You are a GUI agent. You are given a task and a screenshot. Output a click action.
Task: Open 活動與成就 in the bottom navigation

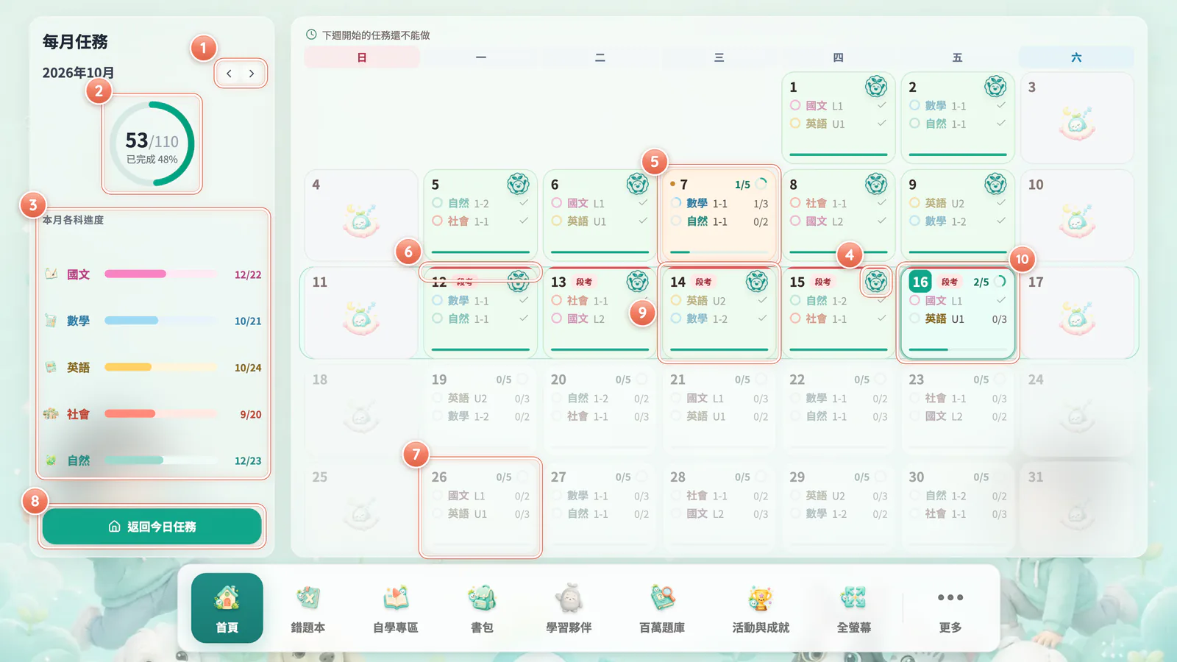coord(761,608)
